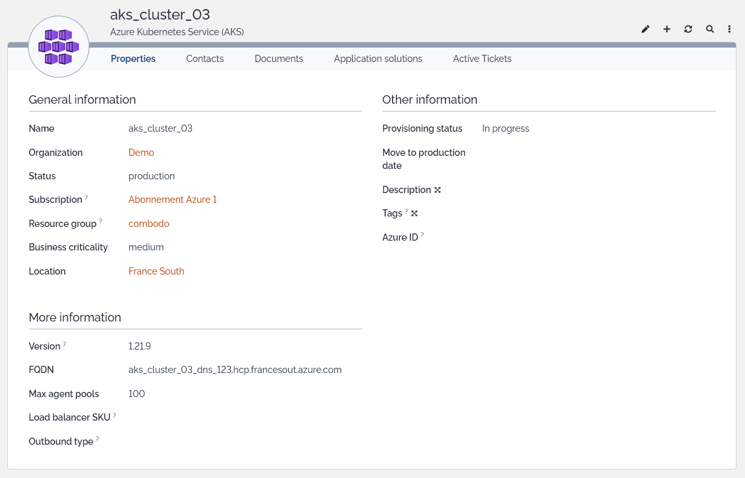Viewport: 745px width, 478px height.
Task: Click the Azure ID help question mark
Action: pos(422,235)
